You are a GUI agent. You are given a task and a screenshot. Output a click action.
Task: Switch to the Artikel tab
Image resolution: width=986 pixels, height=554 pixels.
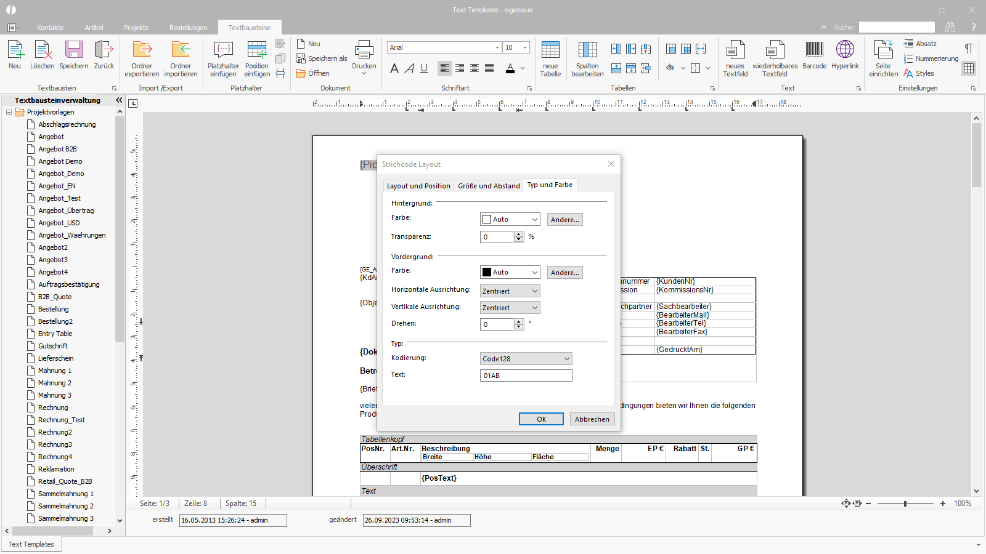point(94,28)
